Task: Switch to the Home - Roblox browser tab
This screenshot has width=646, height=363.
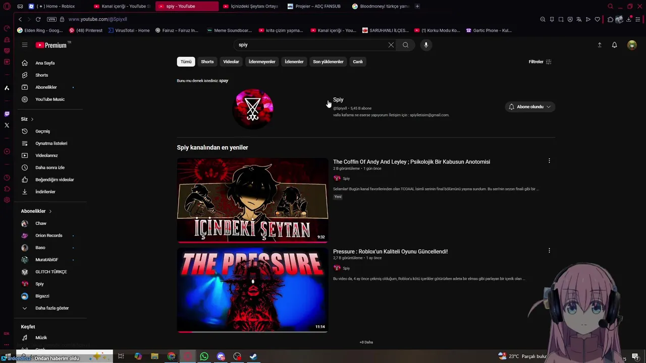Action: point(56,6)
